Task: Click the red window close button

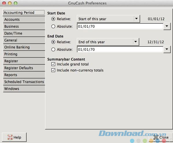Action: pos(4,3)
